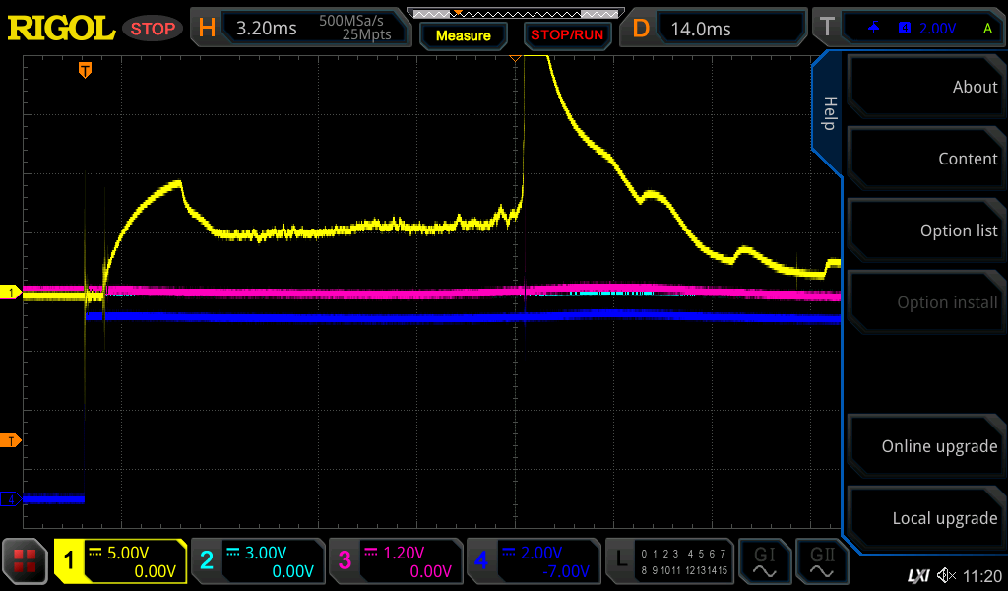1008x591 pixels.
Task: Select the Option list menu item
Action: tap(925, 230)
